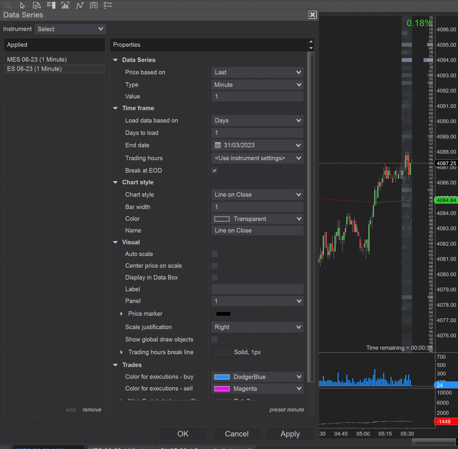Screen dimensions: 458x449
Task: Open the Indicators line-node icon
Action: [x=79, y=5]
